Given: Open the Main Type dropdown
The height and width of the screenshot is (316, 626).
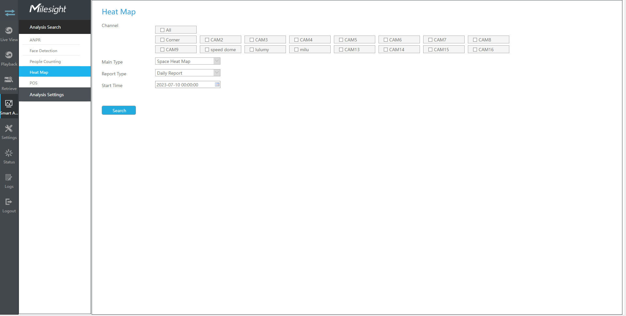Looking at the screenshot, I should pos(188,61).
